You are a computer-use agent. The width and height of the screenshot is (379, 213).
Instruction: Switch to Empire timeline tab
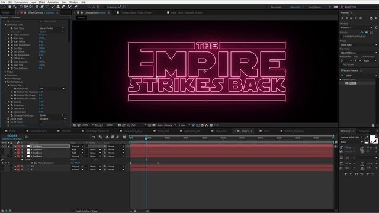pyautogui.click(x=245, y=131)
